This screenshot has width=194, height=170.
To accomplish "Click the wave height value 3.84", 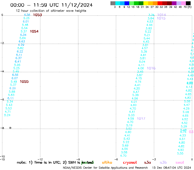I will pyautogui.click(x=151, y=18).
